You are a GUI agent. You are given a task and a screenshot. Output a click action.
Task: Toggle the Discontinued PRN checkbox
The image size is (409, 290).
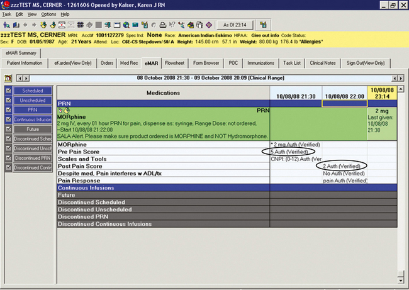point(8,158)
